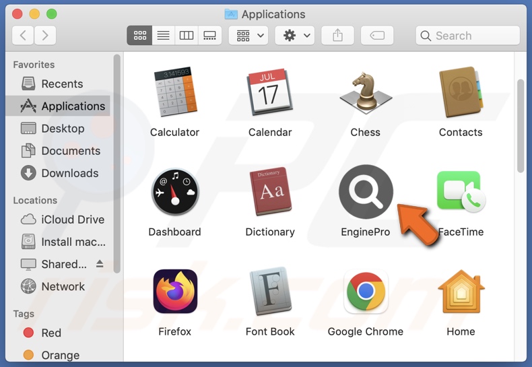Open Recents in the sidebar
Screen dimensions: 532x367
pyautogui.click(x=58, y=84)
